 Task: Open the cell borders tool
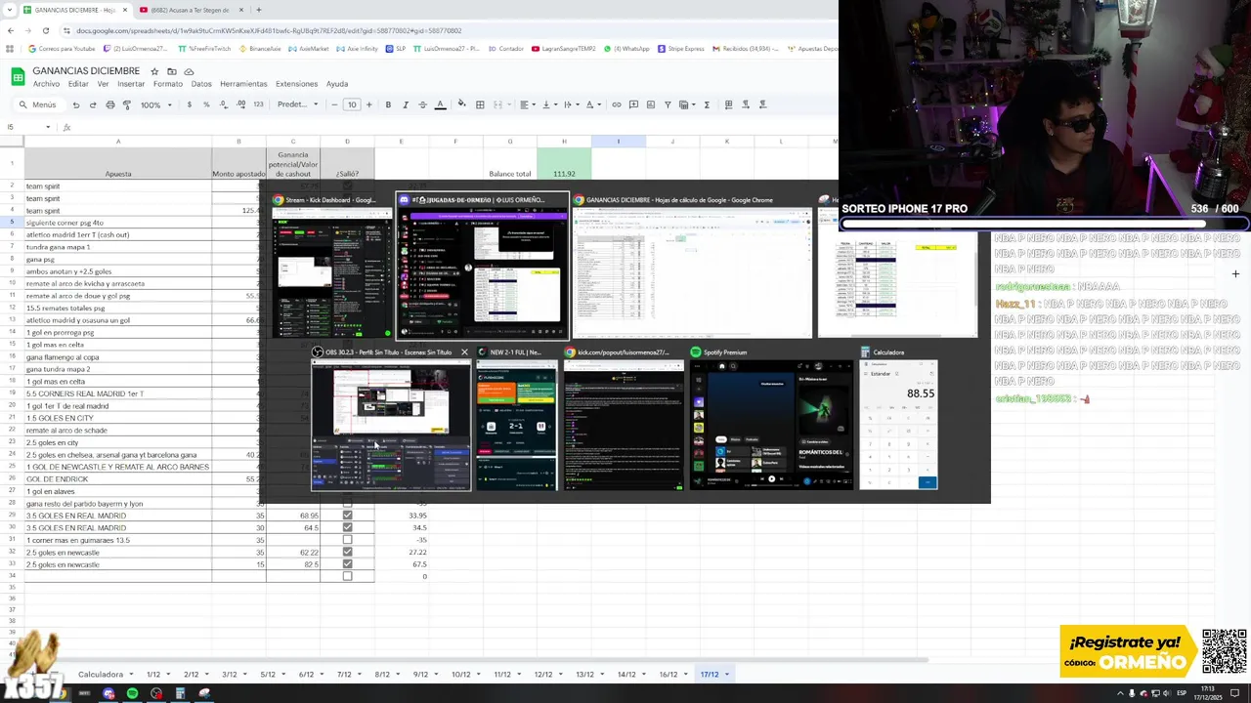(480, 104)
